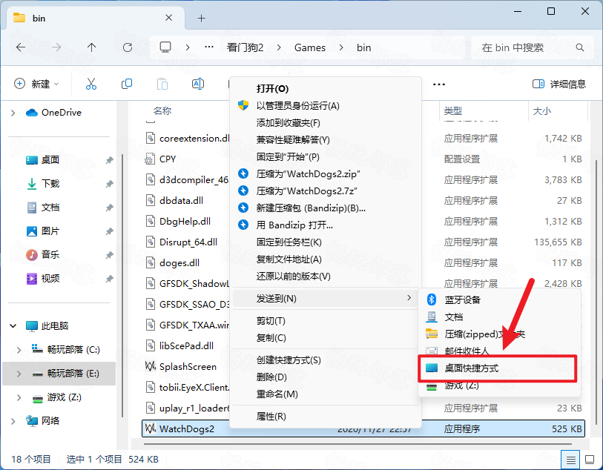The width and height of the screenshot is (603, 470).
Task: Sort by the 名称 column header
Action: 162,111
